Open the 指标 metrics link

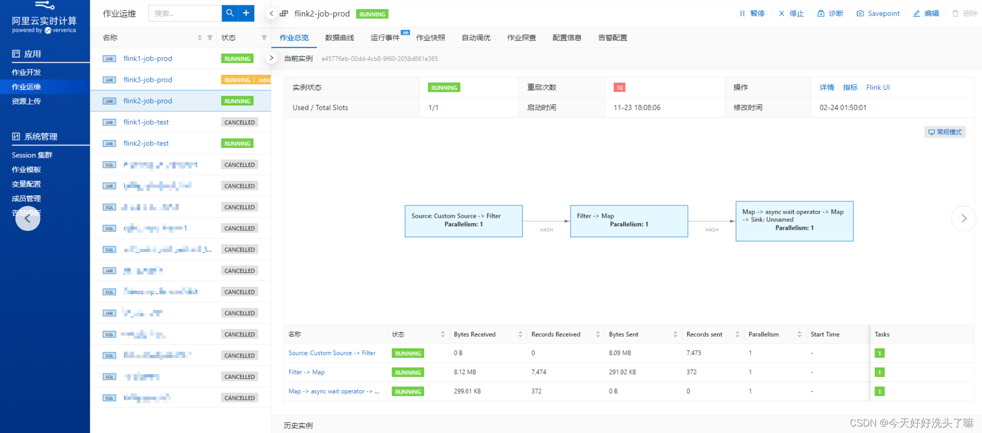tap(850, 87)
